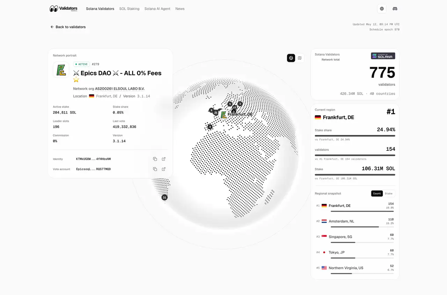Open AS200261 ELSOUL LABO B.V. link
The width and height of the screenshot is (447, 295).
point(120,89)
